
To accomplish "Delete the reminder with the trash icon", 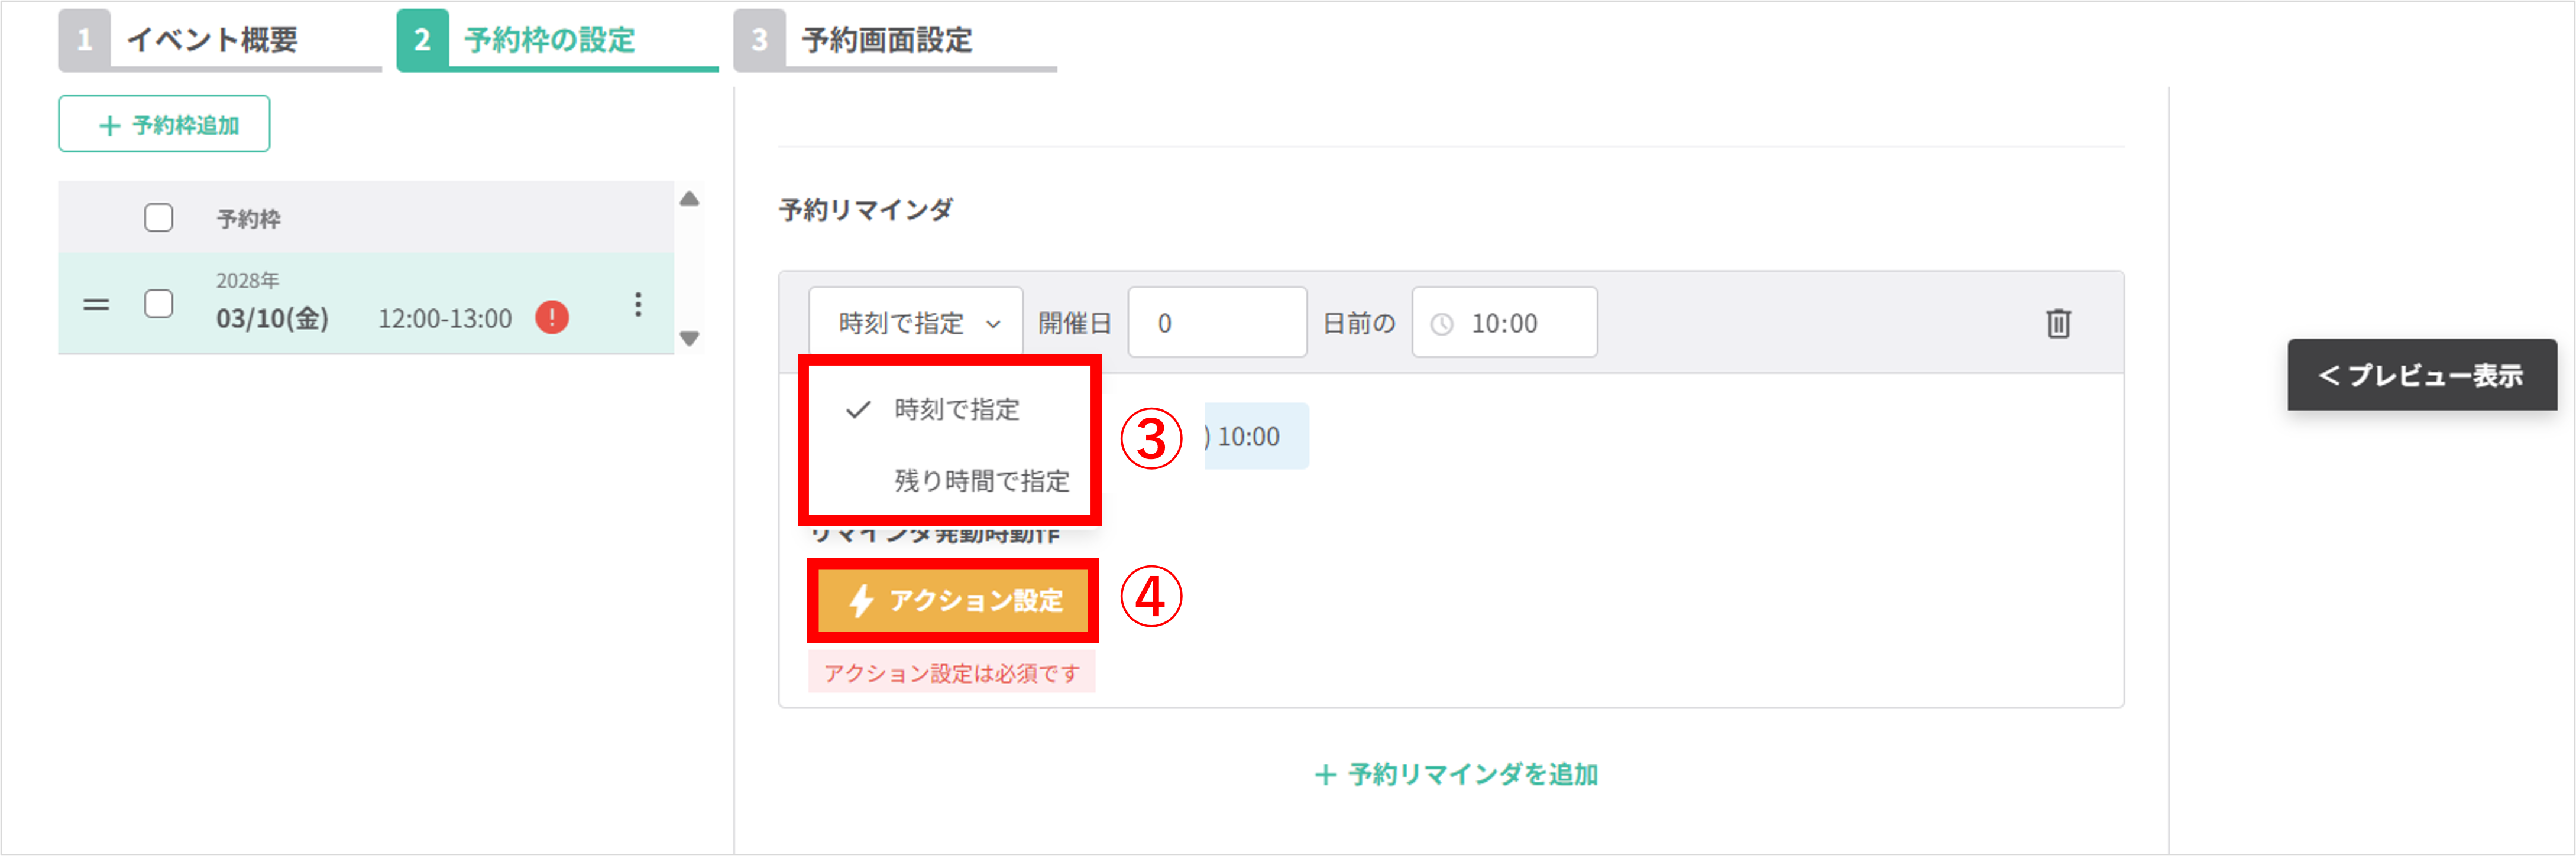I will (2058, 324).
